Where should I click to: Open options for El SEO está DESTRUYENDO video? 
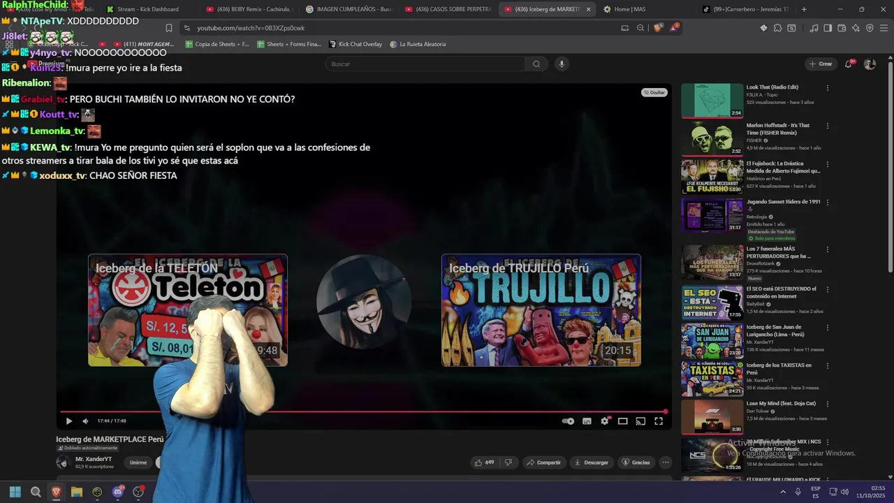(x=828, y=289)
